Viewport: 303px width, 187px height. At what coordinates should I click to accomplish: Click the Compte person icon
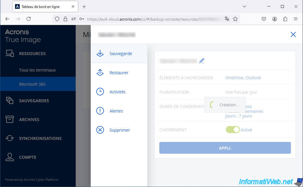tap(10, 157)
